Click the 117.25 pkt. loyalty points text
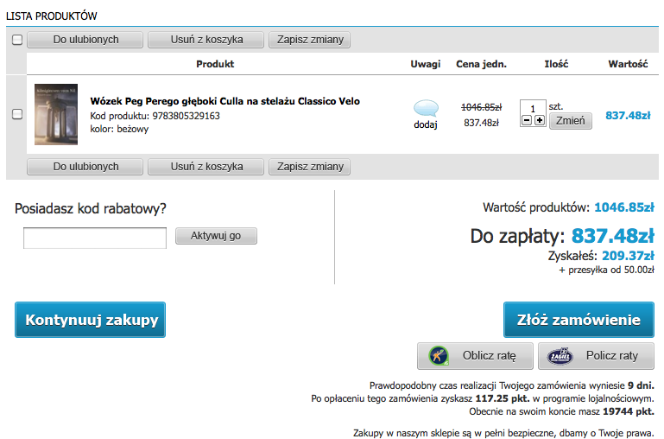This screenshot has width=664, height=439. [x=503, y=398]
